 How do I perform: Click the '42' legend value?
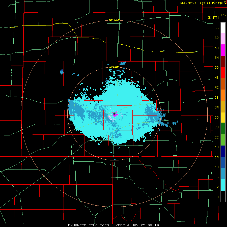[x=217, y=88]
